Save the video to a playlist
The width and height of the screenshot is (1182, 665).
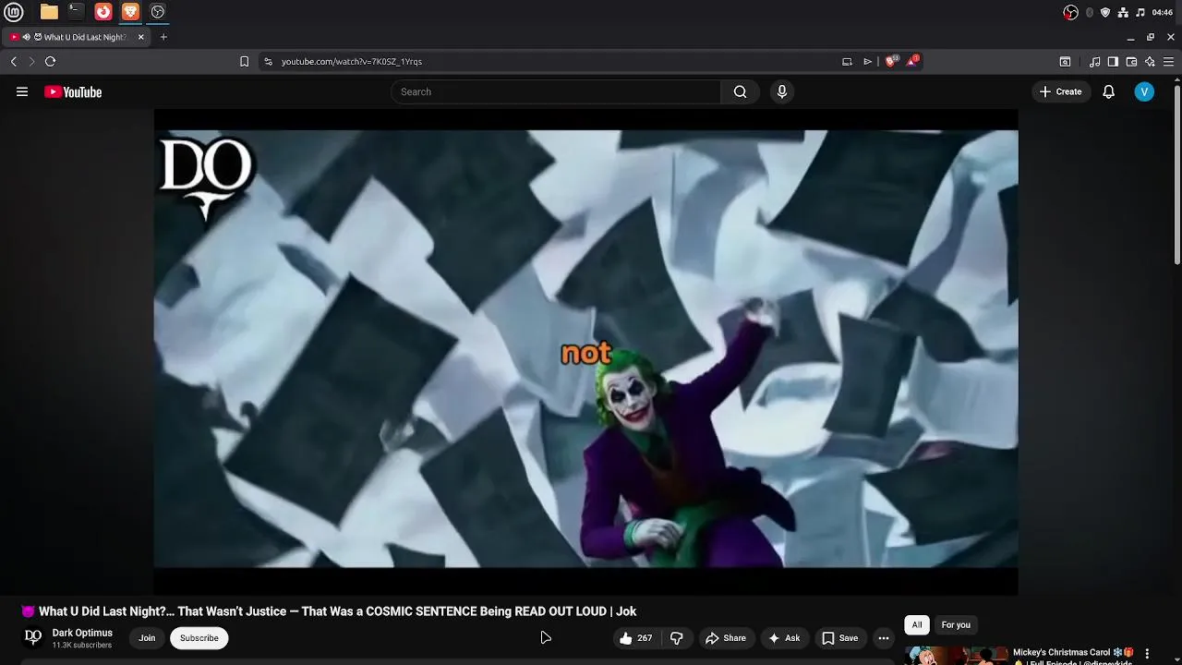coord(840,638)
